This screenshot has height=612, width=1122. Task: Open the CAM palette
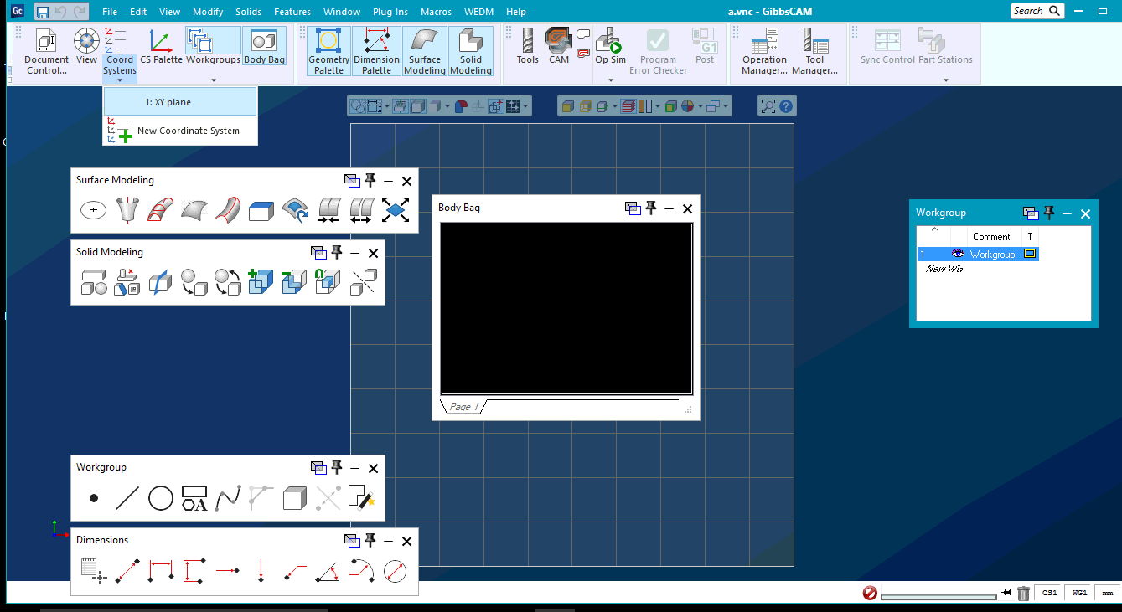coord(559,46)
